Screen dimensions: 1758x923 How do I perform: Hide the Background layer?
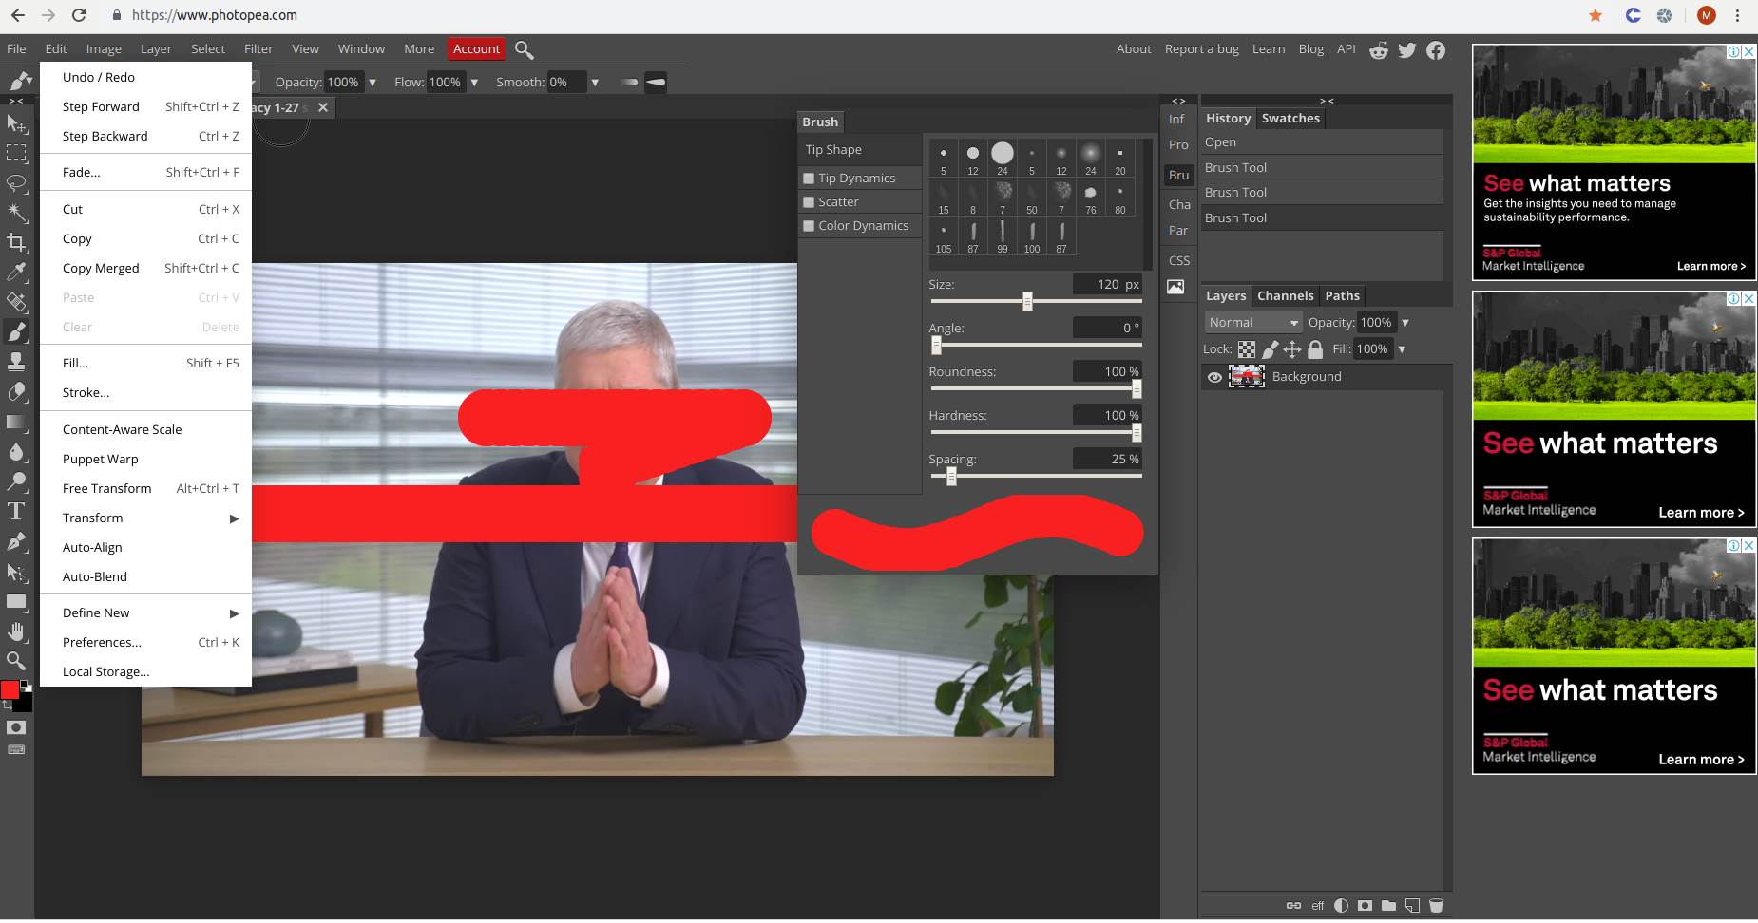(1213, 377)
